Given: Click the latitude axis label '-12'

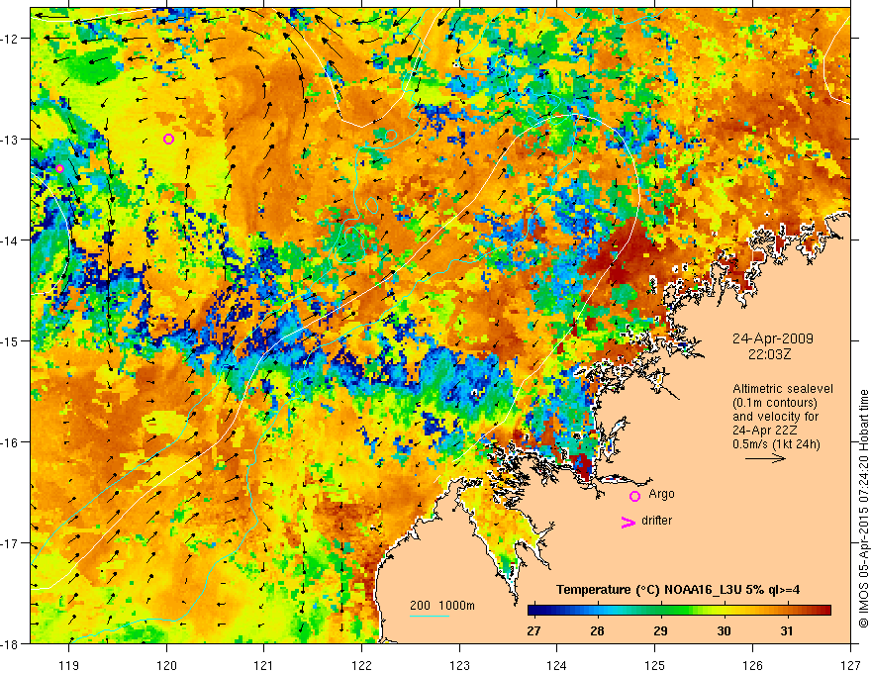Looking at the screenshot, I should 11,39.
